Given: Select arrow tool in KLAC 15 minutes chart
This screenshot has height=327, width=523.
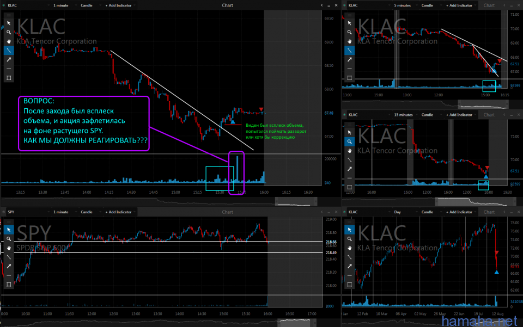Looking at the screenshot, I should (349, 169).
